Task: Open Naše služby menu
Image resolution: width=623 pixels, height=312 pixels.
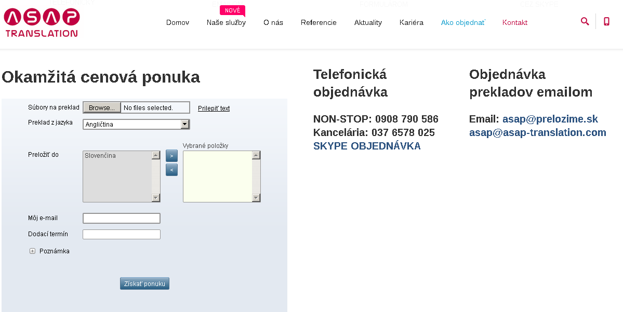Action: [226, 23]
